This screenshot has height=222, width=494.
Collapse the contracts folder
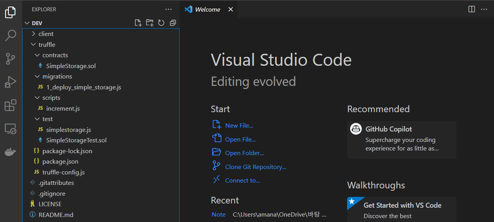tap(101, 55)
